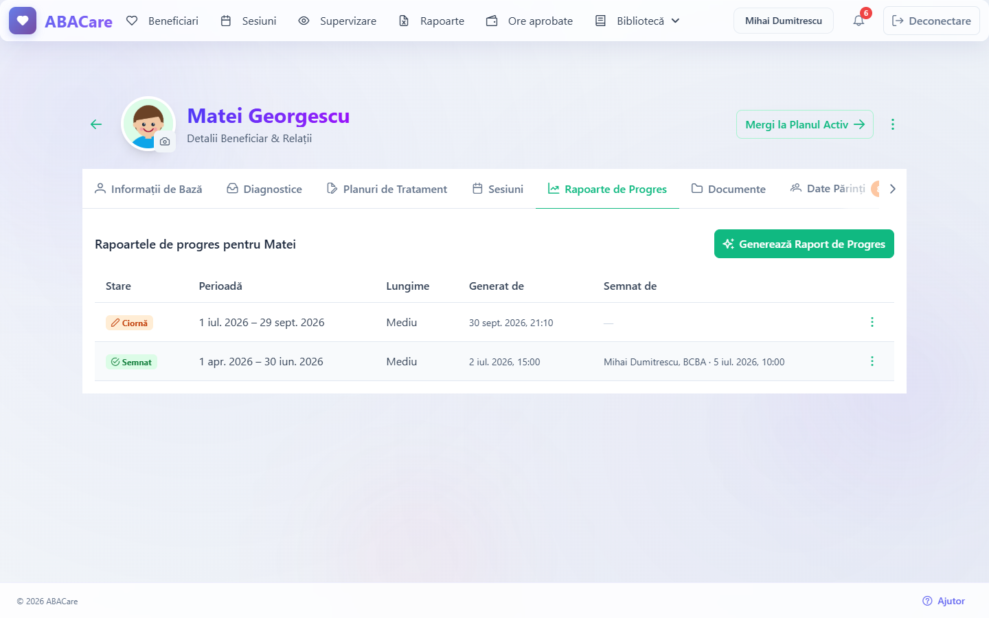The width and height of the screenshot is (989, 618).
Task: Click the Generat de column header
Action: click(497, 286)
